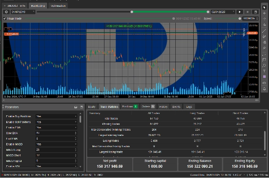The height and width of the screenshot is (178, 269).
Task: Select the trend line drawing tool
Action: (265, 31)
